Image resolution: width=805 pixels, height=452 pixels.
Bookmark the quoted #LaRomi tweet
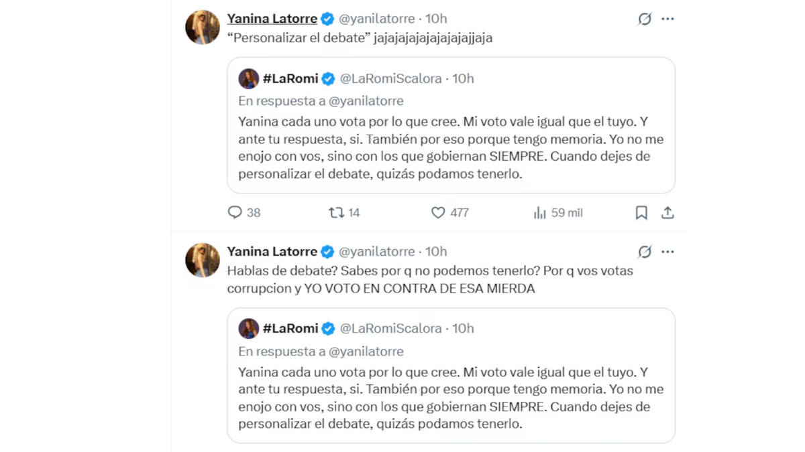[x=641, y=212]
